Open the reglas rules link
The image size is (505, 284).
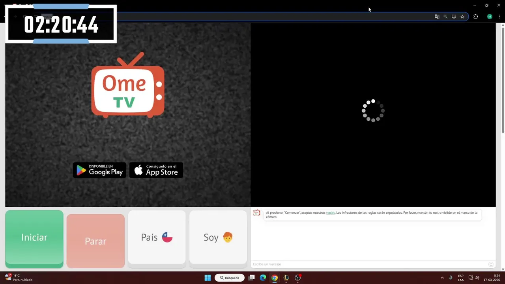click(330, 213)
